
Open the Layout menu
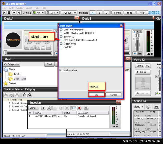[x=29, y=8]
